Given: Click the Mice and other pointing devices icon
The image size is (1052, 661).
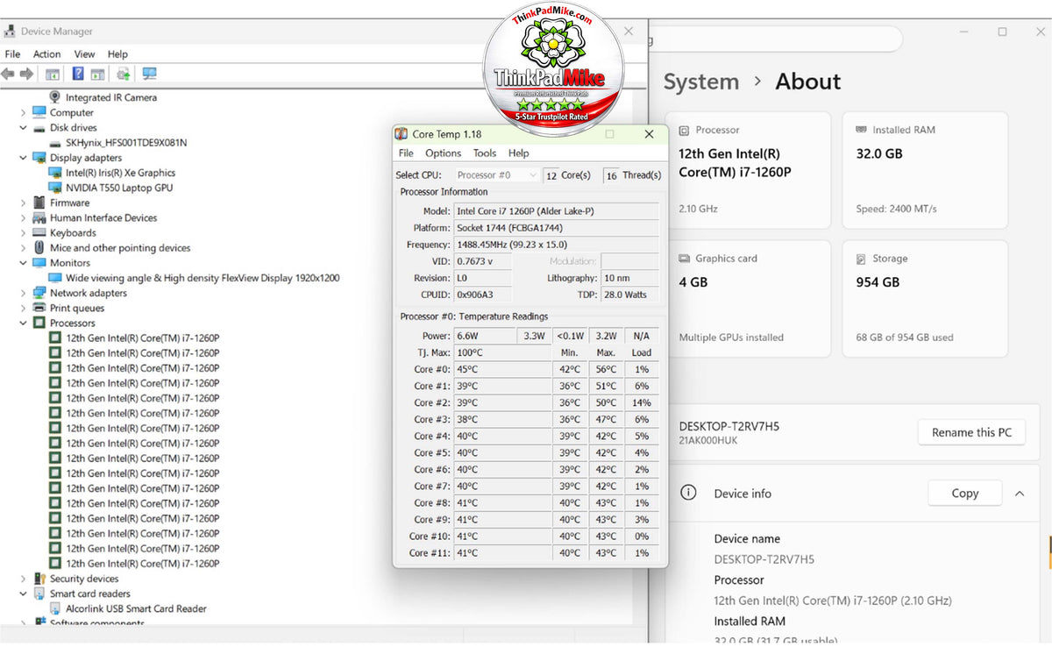Looking at the screenshot, I should [x=39, y=248].
